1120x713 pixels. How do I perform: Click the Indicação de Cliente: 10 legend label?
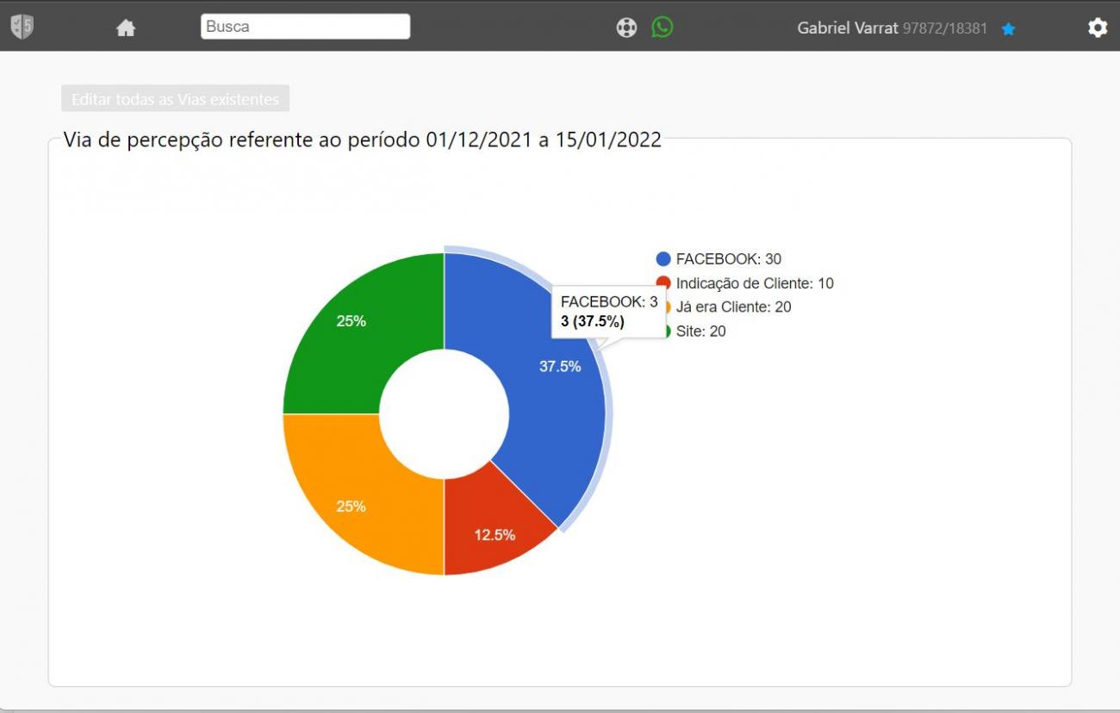coord(754,283)
